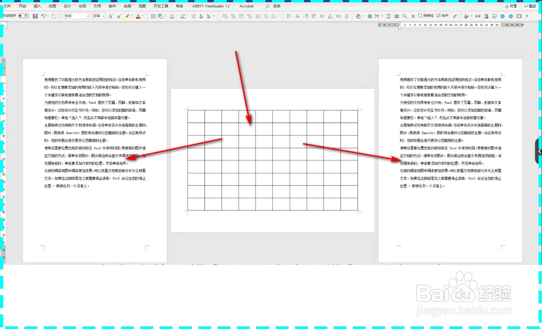Click the Redo icon
The width and height of the screenshot is (542, 329).
54,16
